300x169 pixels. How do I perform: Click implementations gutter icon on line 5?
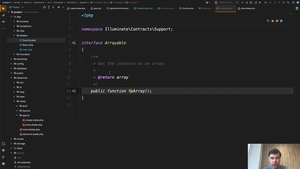pos(74,43)
